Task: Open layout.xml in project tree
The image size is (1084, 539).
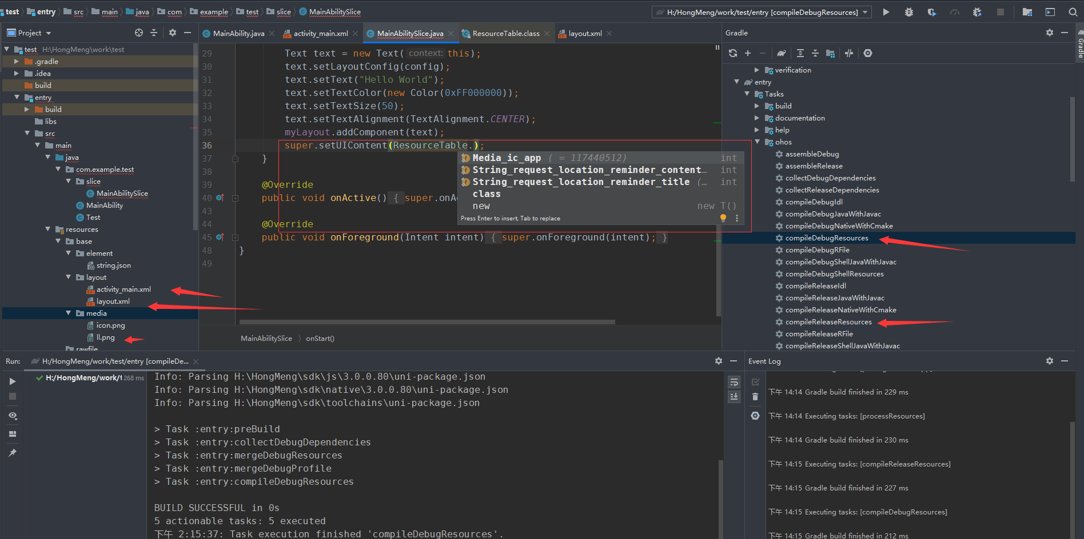Action: [113, 301]
